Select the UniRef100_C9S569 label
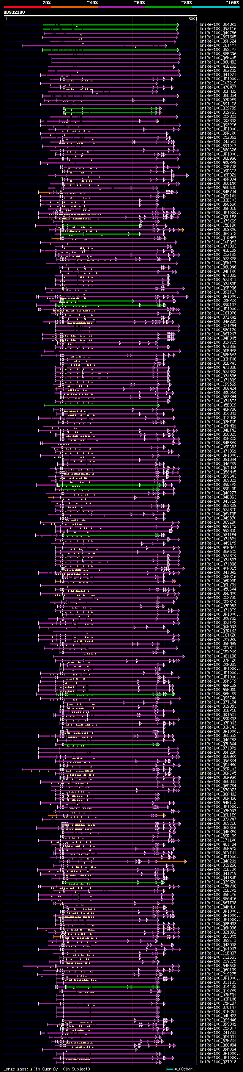The width and height of the screenshot is (243, 1072). coord(218,384)
